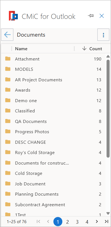Viewport: 111px width, 227px height.
Task: Open the Planning Documents folder
Action: pyautogui.click(x=37, y=194)
